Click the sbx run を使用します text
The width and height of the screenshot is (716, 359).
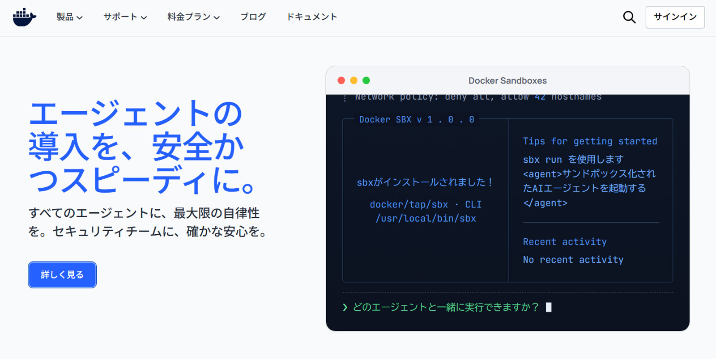(573, 159)
